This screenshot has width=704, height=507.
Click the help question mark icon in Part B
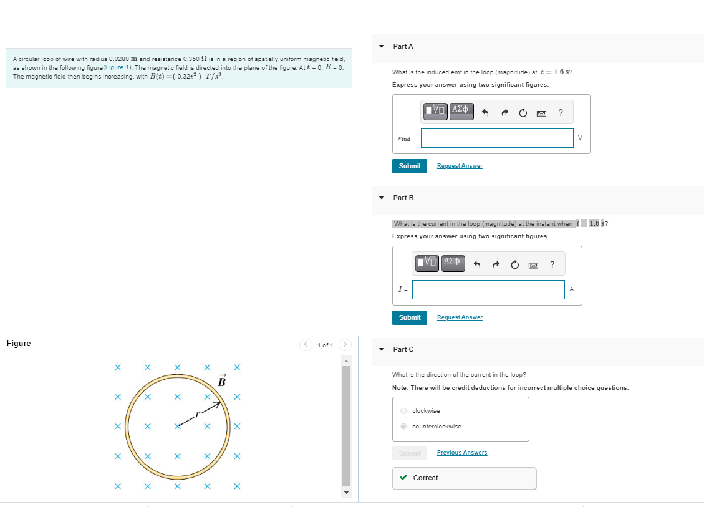(552, 264)
